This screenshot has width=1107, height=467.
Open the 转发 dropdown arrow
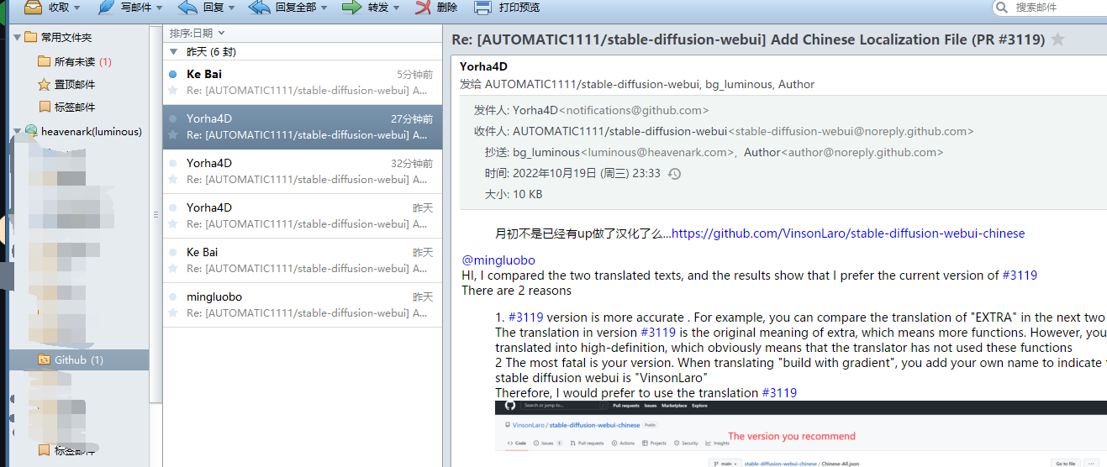[397, 8]
